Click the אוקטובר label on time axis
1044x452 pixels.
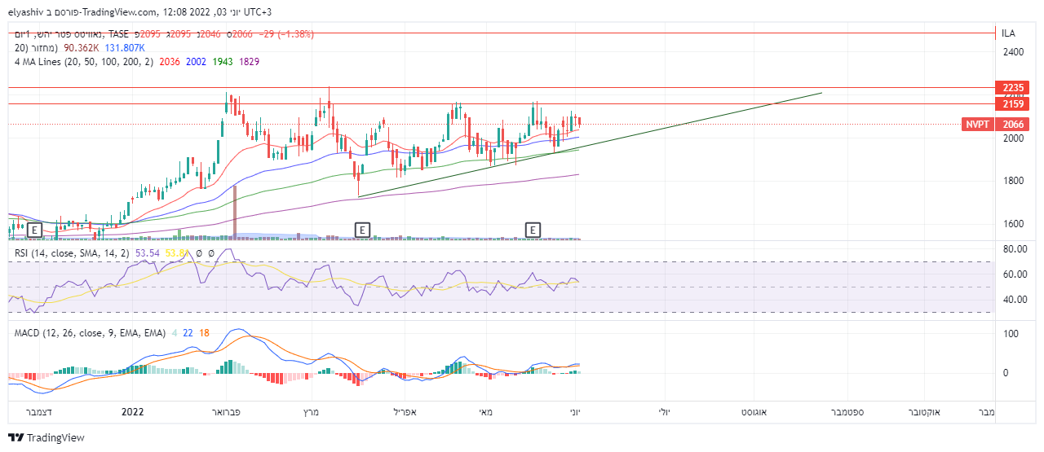coord(924,412)
